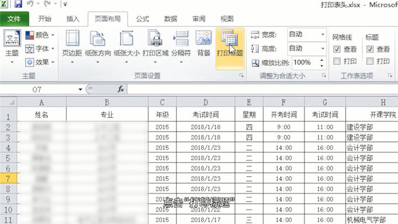Expand the Effects (效果) dropdown arrow
Viewport: 398px width, 224px height.
coord(53,62)
